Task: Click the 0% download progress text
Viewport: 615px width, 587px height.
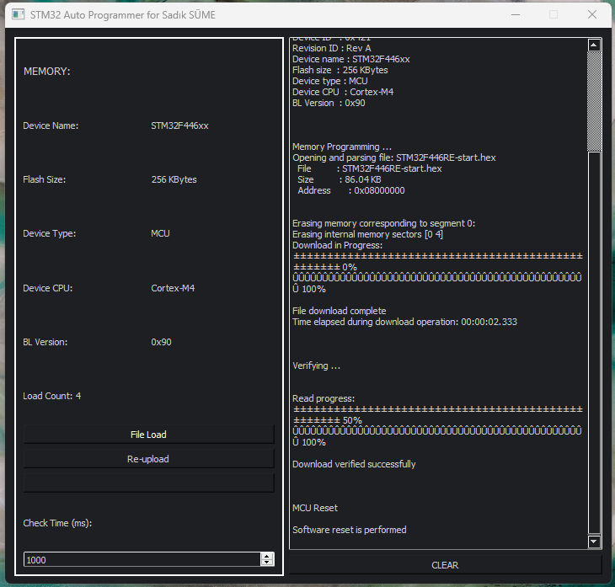Action: [350, 268]
